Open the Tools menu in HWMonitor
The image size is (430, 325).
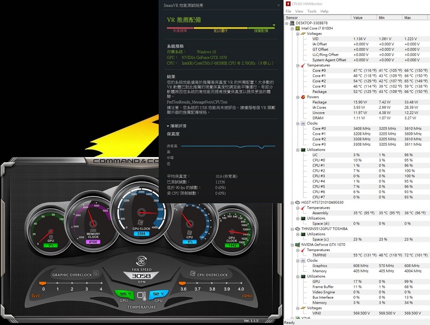point(312,11)
